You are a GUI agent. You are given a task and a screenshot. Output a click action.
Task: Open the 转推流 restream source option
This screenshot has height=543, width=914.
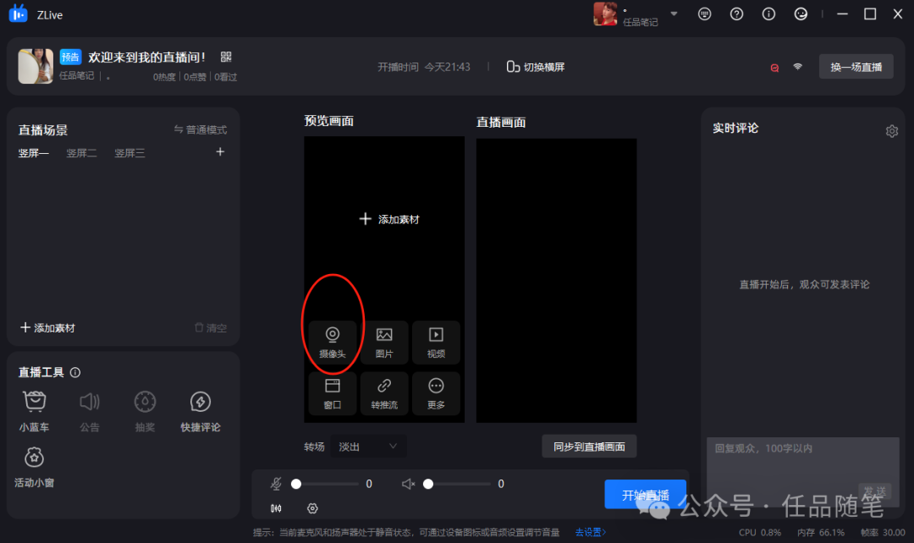click(384, 393)
